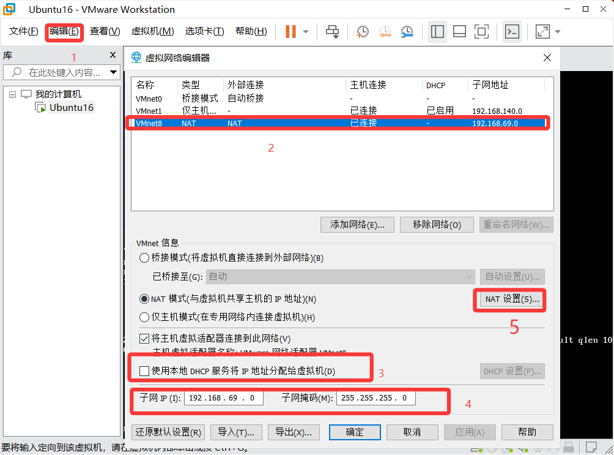Select the VMnet0 row in network list

338,99
